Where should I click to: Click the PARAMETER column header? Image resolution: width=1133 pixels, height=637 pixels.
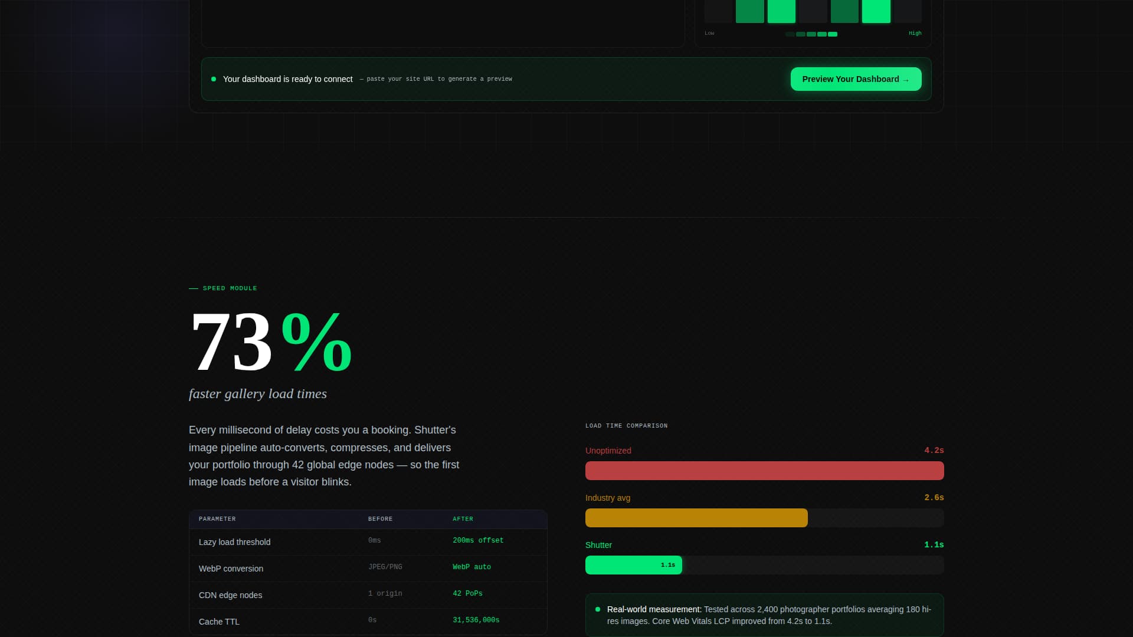point(217,519)
